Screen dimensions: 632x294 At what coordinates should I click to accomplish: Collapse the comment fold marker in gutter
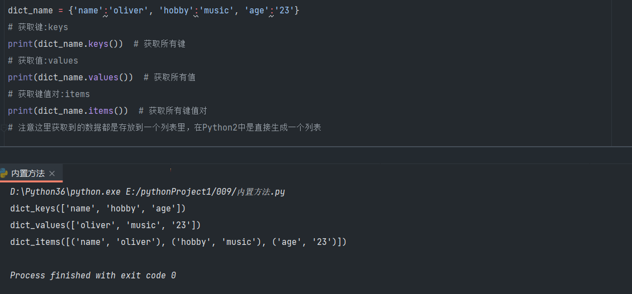tap(3, 128)
